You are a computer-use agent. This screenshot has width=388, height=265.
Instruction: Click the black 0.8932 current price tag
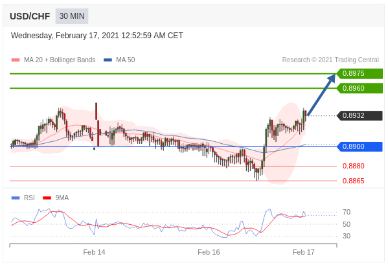(x=359, y=115)
